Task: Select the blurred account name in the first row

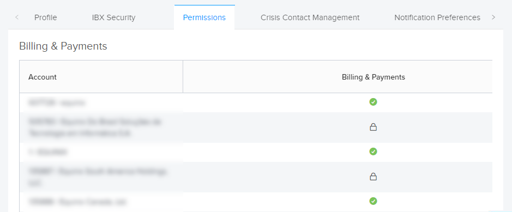Action: [57, 103]
